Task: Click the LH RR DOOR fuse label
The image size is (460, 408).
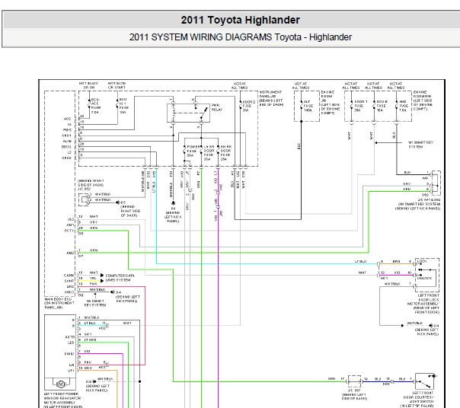Action: (x=209, y=153)
